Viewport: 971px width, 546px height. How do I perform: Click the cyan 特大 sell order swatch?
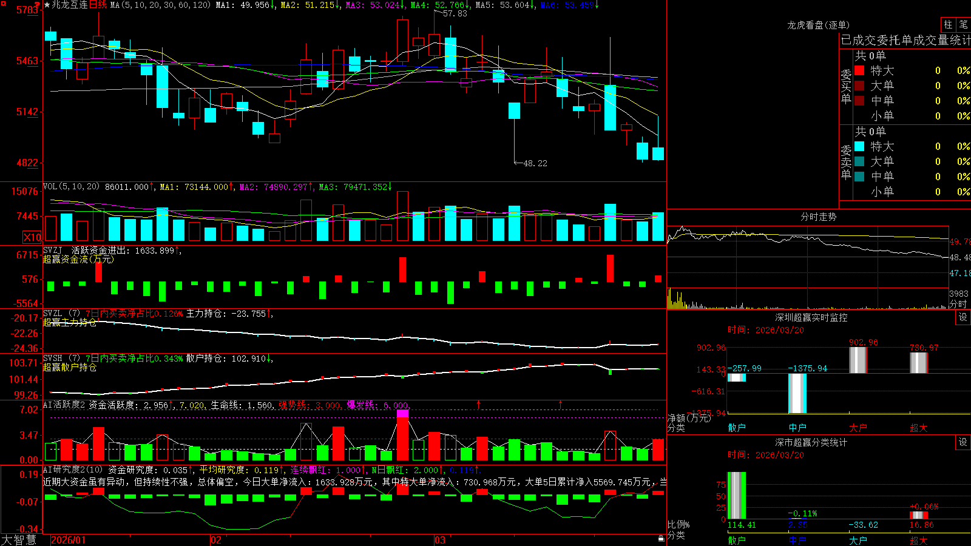click(859, 146)
